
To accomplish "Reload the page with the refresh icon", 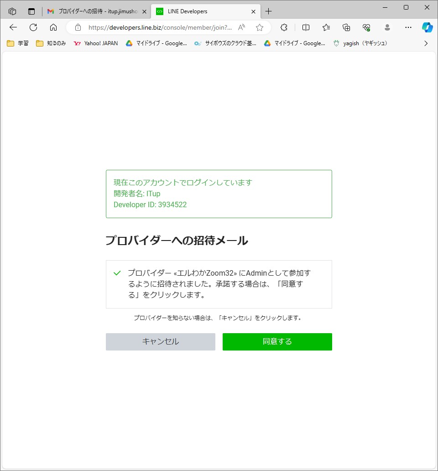I will [33, 27].
